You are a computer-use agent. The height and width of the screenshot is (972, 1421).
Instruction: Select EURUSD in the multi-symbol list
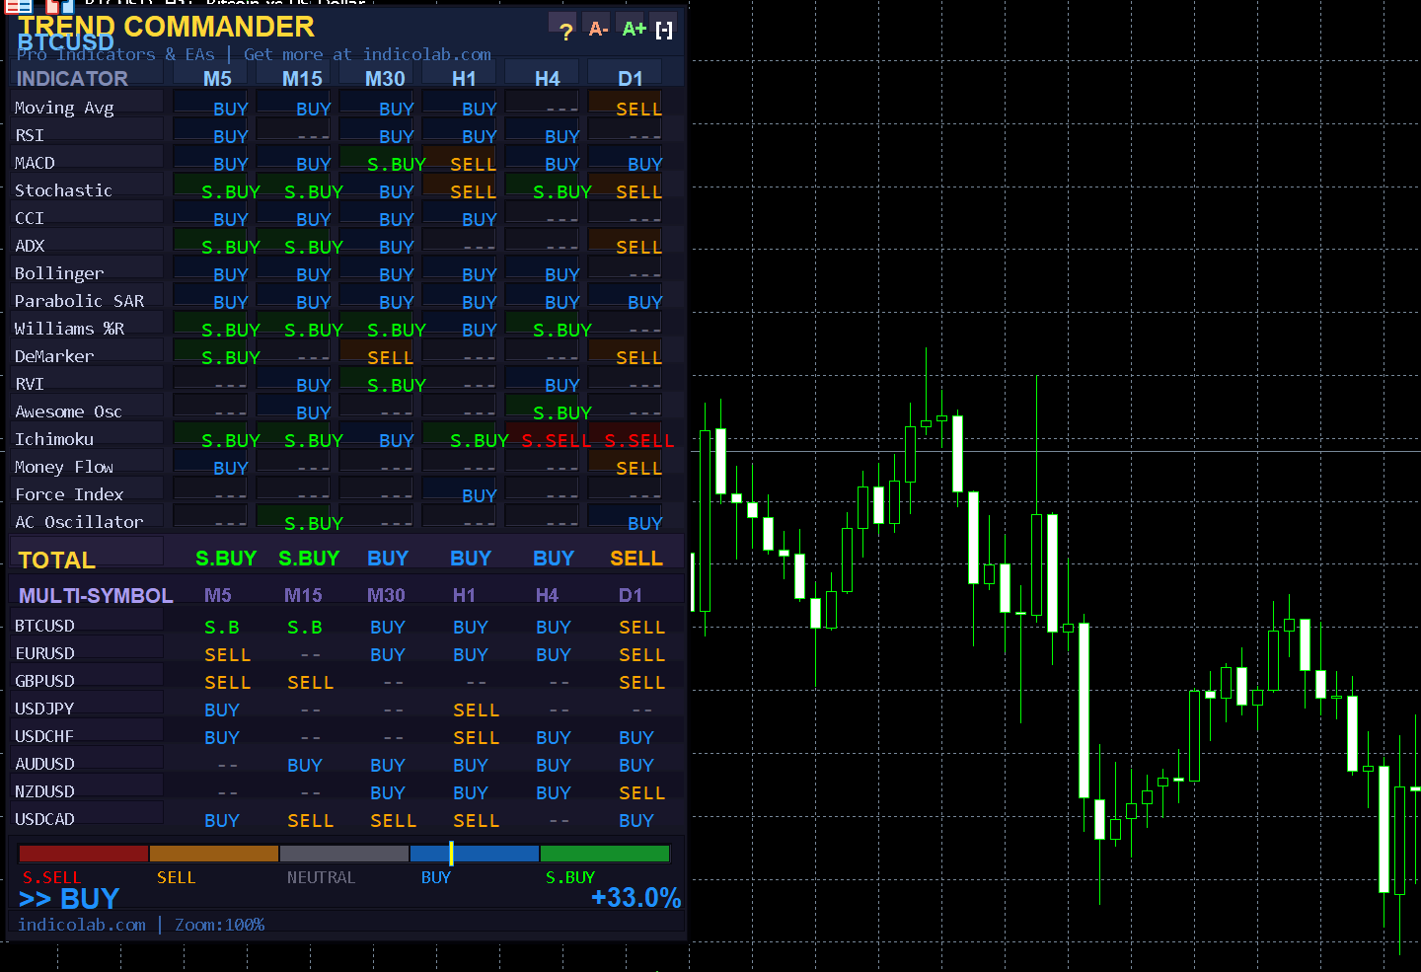(45, 653)
